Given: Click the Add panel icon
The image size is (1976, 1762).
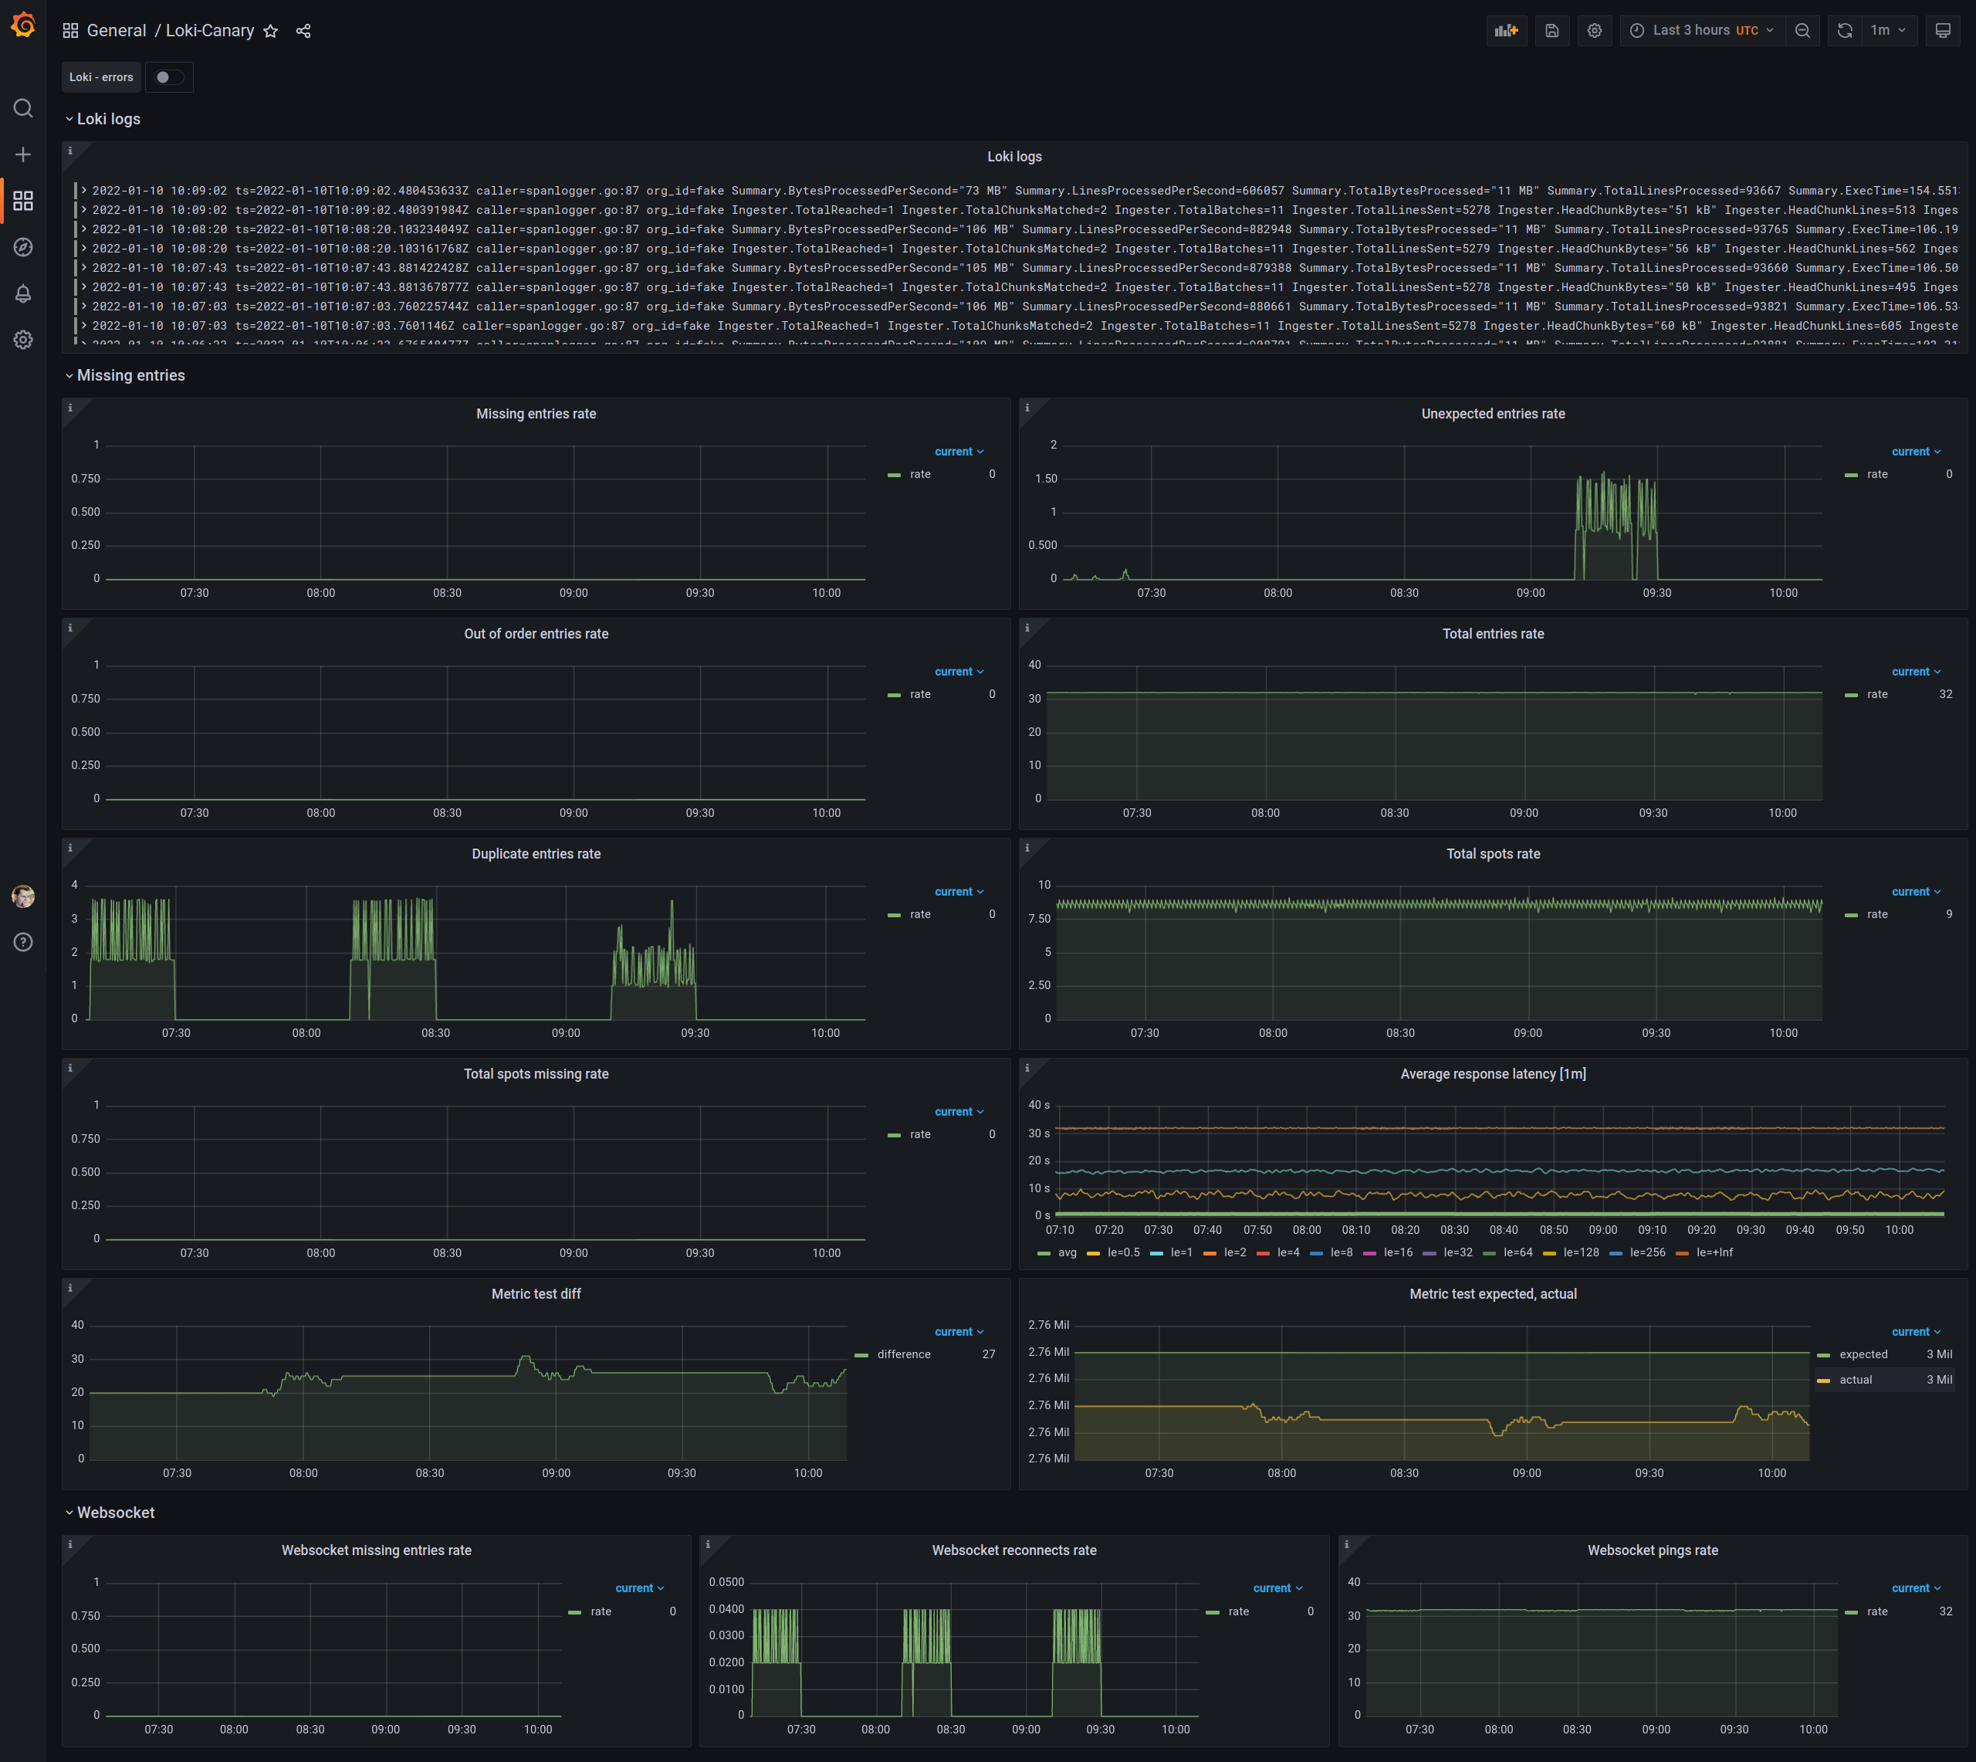Looking at the screenshot, I should pos(1506,31).
